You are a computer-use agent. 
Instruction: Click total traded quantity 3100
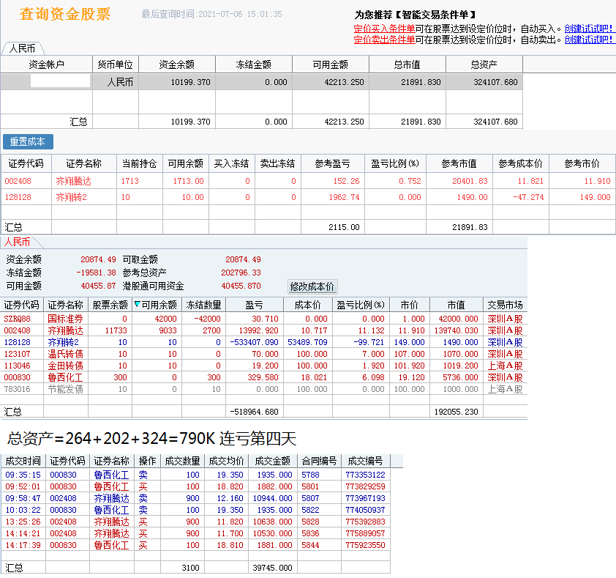190,568
